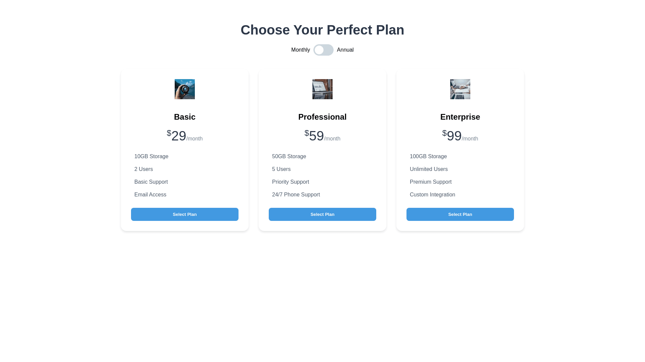Click the Unlimited Users feature
The width and height of the screenshot is (645, 362).
click(429, 169)
